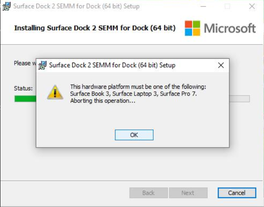The height and width of the screenshot is (207, 264).
Task: Close the error dialog with the X
Action: click(x=221, y=66)
